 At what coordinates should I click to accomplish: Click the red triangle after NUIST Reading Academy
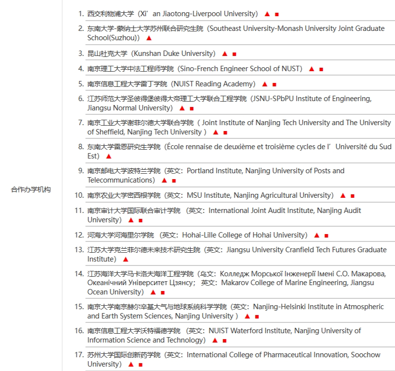pyautogui.click(x=265, y=84)
